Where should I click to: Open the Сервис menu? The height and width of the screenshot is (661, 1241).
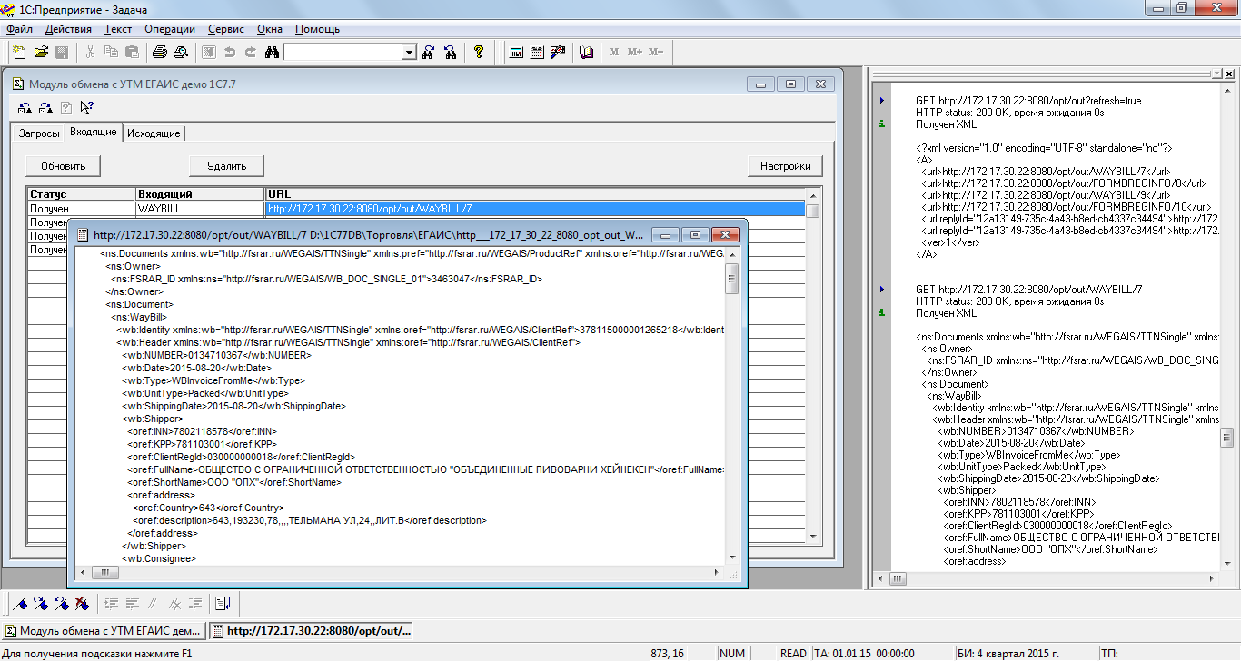tap(225, 29)
